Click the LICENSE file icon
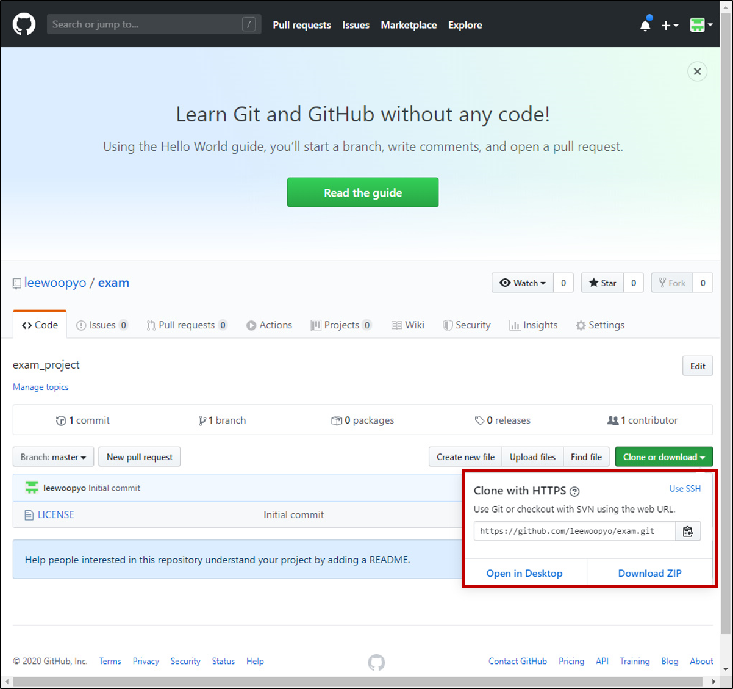Viewport: 733px width, 689px height. pos(29,515)
